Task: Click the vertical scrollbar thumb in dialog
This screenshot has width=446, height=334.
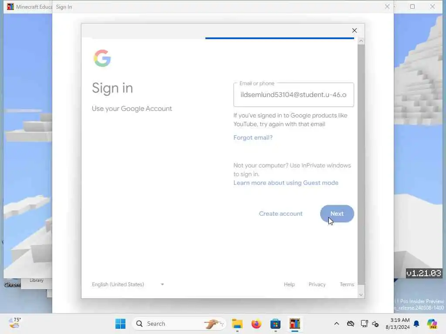Action: click(361, 164)
